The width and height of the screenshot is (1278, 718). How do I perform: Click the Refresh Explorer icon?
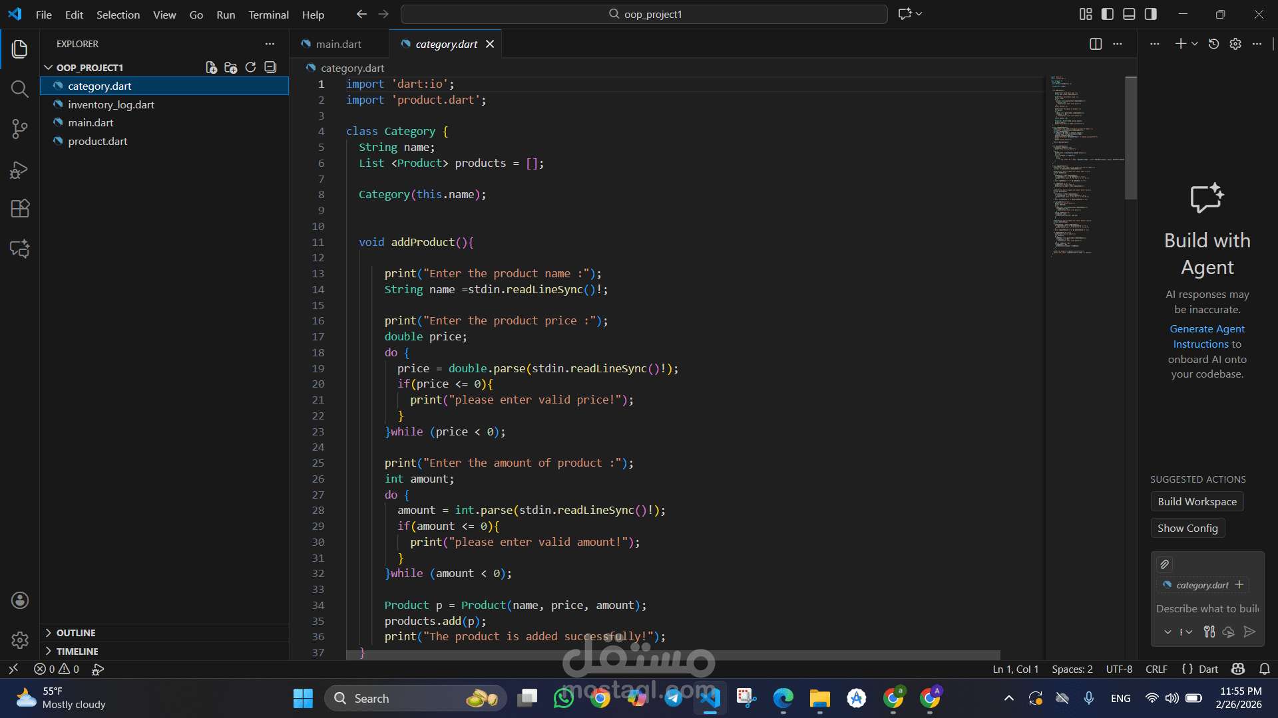tap(250, 67)
